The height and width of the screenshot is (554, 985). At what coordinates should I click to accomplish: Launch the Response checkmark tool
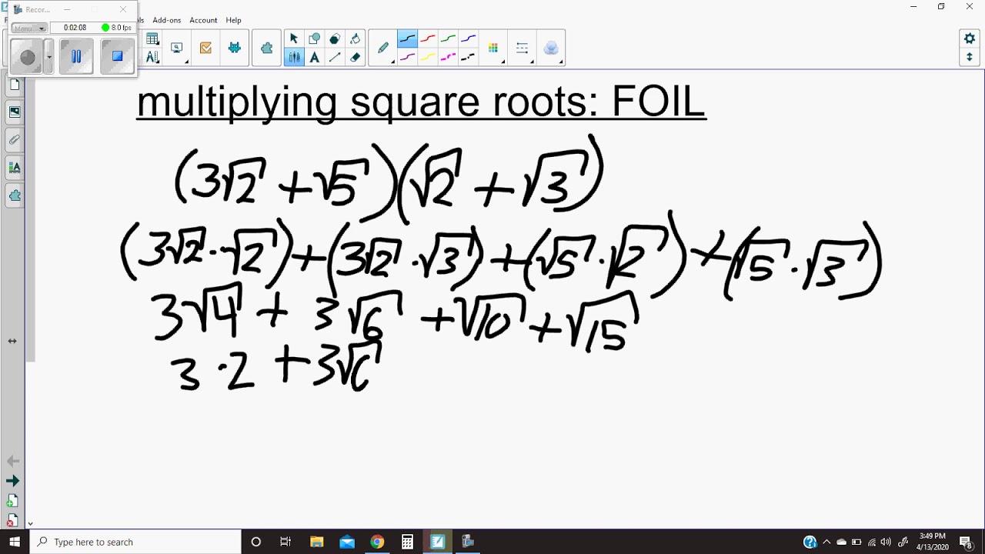pos(205,48)
